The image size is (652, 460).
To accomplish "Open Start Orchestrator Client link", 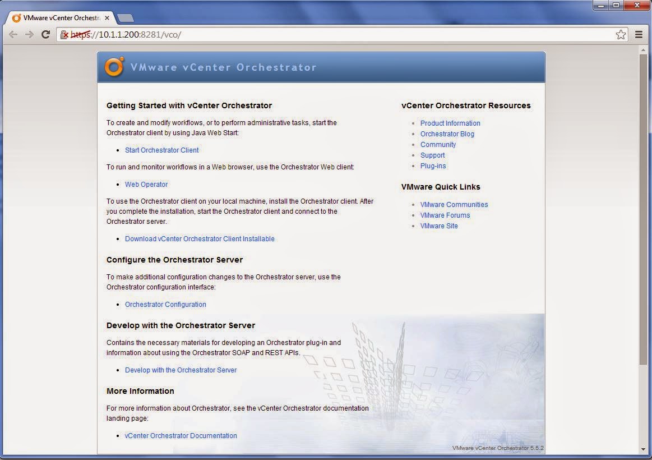I will 162,150.
